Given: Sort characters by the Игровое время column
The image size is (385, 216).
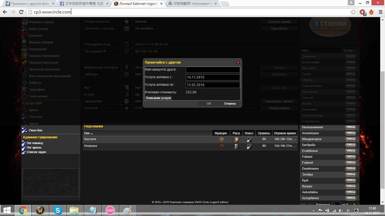Looking at the screenshot, I should click(285, 133).
